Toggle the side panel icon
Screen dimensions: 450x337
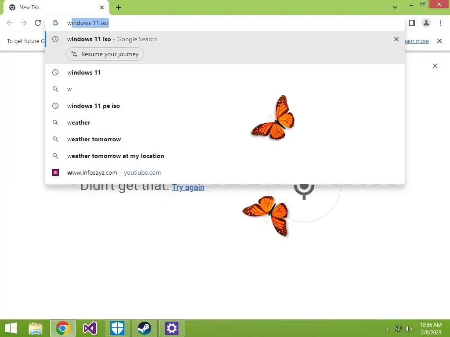pyautogui.click(x=412, y=23)
